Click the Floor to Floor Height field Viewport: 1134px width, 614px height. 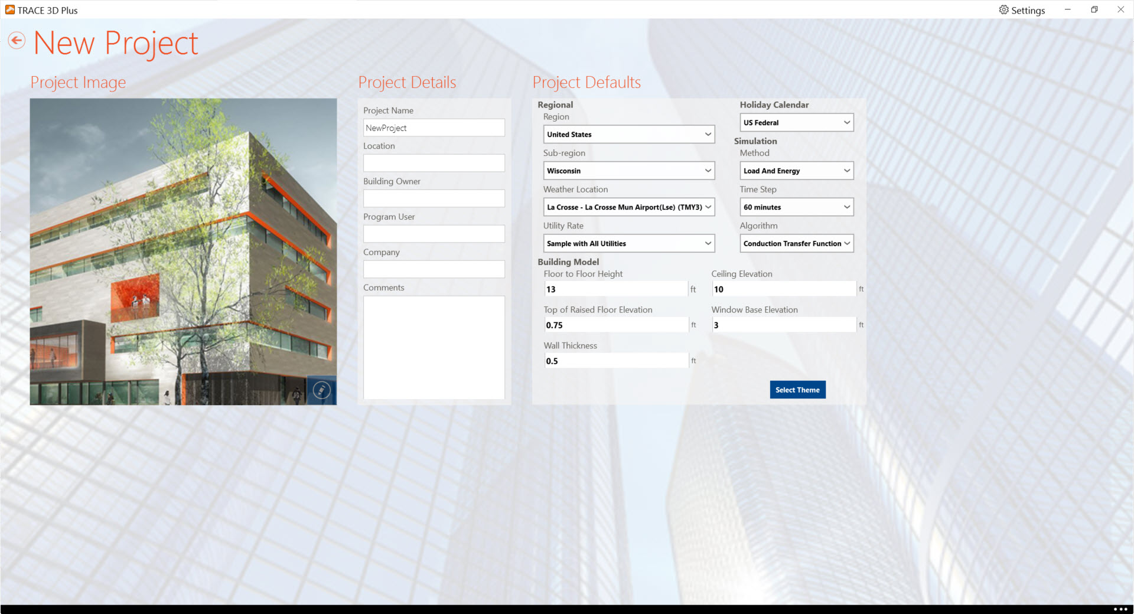click(615, 289)
